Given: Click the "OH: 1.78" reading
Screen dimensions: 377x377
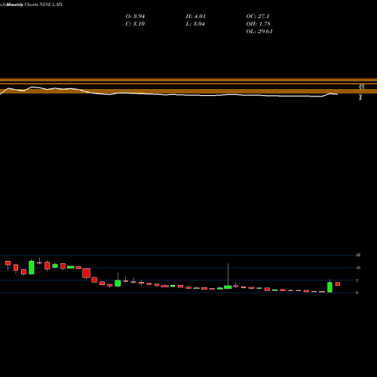Looking at the screenshot, I should [x=259, y=24].
